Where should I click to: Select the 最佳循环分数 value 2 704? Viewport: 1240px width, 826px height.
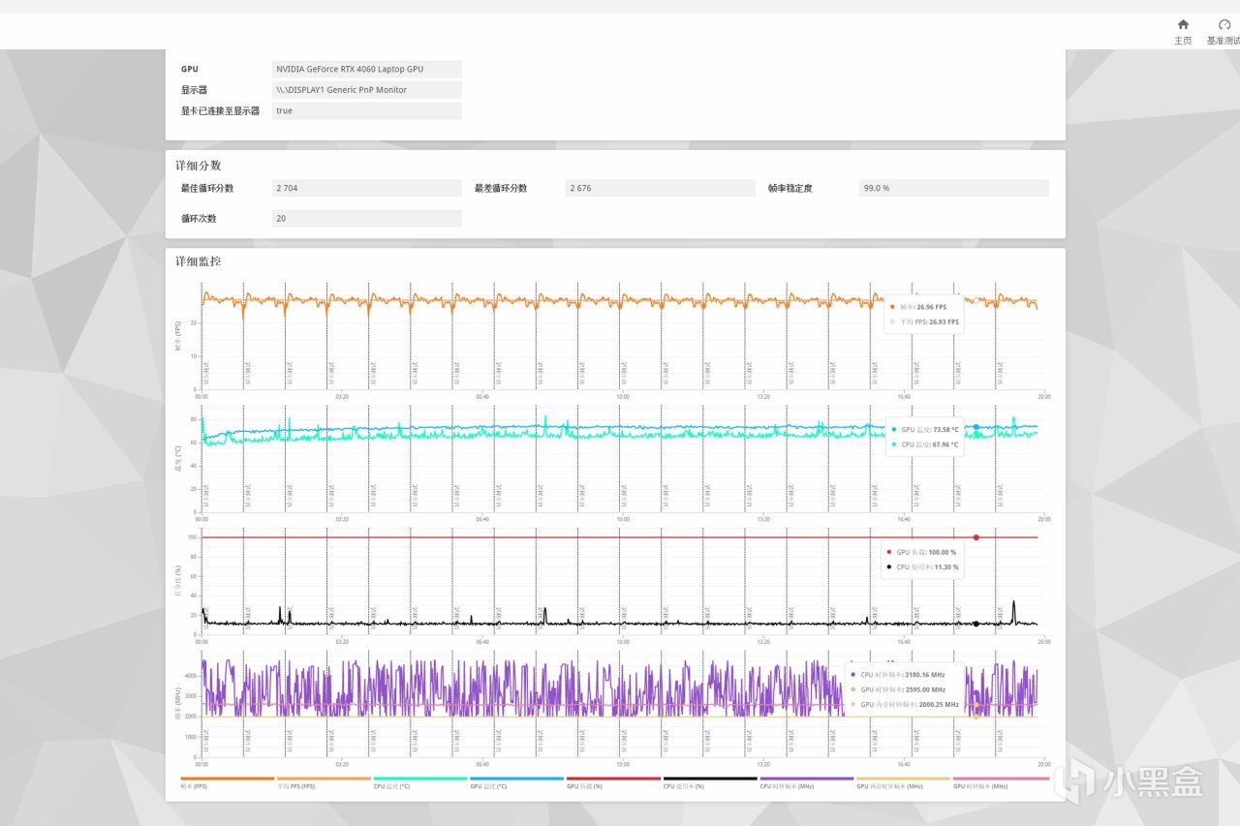pyautogui.click(x=366, y=189)
